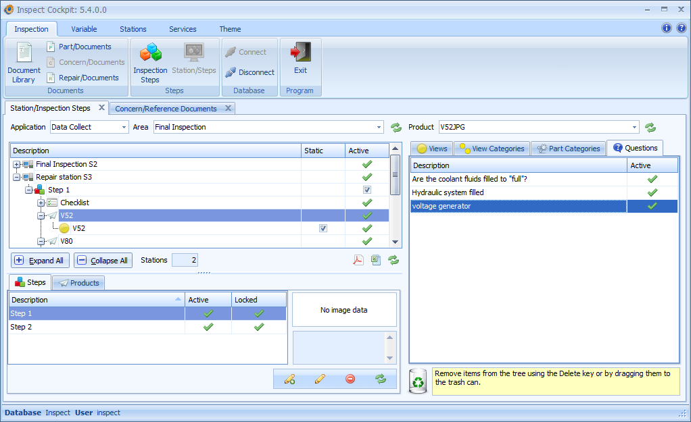691x422 pixels.
Task: Switch to the Variable ribbon tab
Action: (84, 29)
